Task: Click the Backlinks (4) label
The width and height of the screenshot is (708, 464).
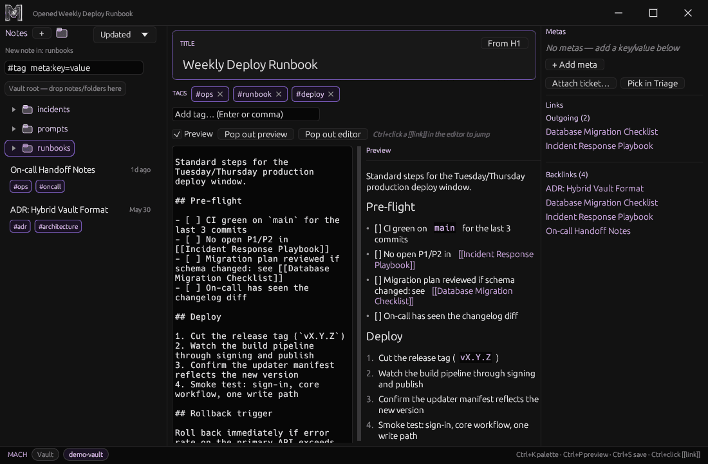Action: pos(566,175)
